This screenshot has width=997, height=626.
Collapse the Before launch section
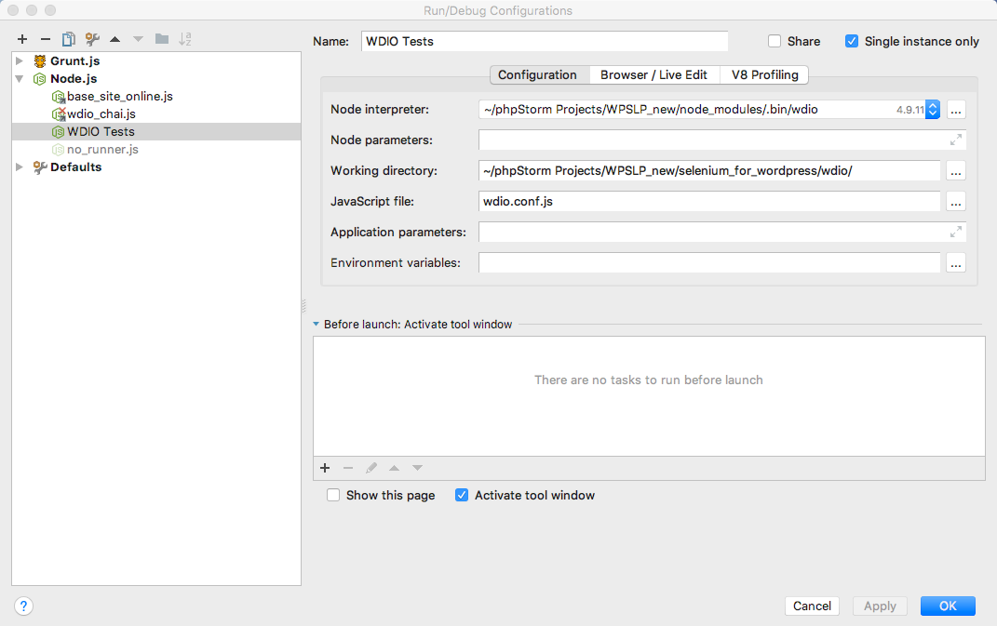pyautogui.click(x=315, y=324)
